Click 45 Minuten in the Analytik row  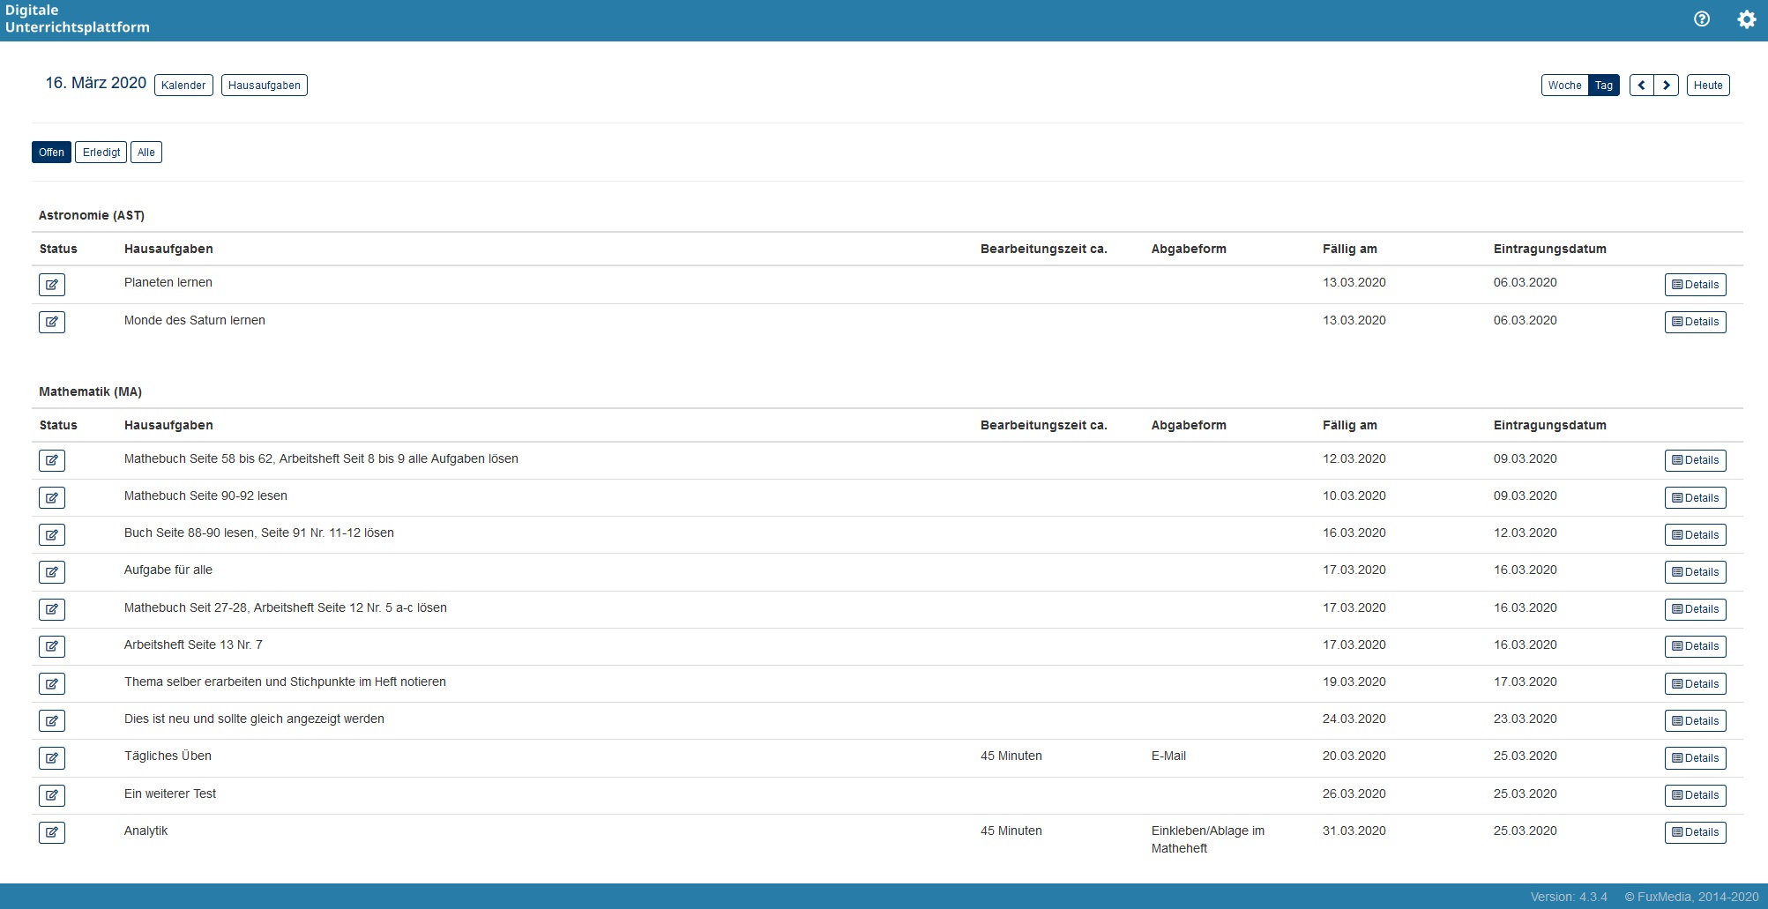1011,831
